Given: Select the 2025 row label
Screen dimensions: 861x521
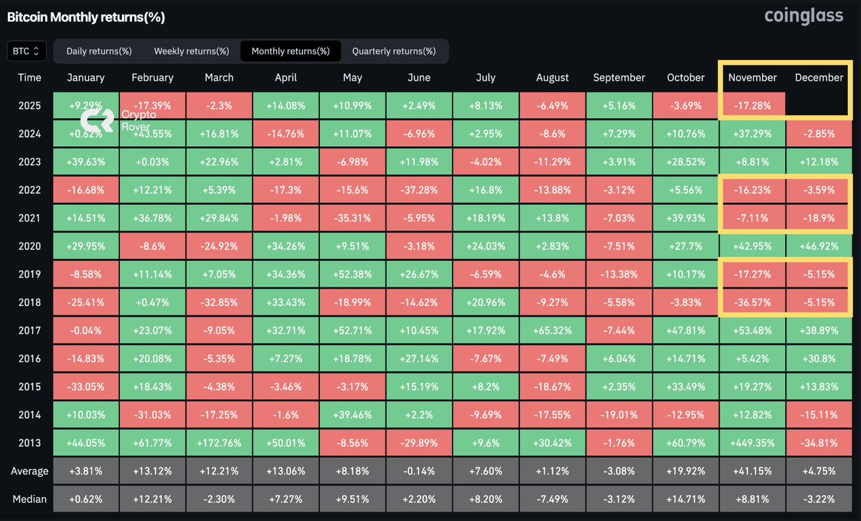Looking at the screenshot, I should tap(29, 105).
